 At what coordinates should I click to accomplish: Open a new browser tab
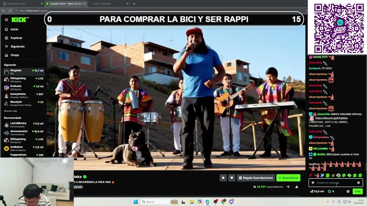134,4
